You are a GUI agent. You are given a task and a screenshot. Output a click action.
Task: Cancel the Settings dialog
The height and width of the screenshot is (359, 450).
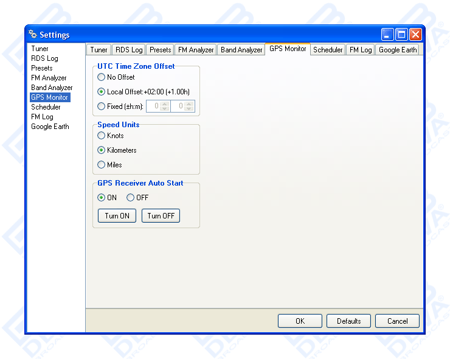pos(397,321)
